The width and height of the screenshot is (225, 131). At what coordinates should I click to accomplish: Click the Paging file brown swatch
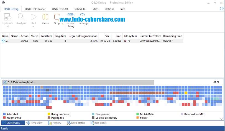(x=49, y=117)
